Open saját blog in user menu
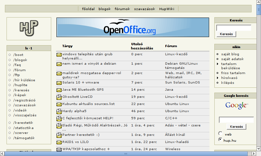This screenshot has width=261, height=156. tap(230, 54)
